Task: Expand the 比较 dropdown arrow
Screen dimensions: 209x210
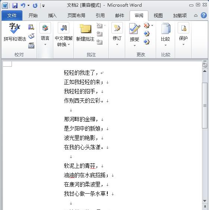Action: coord(165,45)
